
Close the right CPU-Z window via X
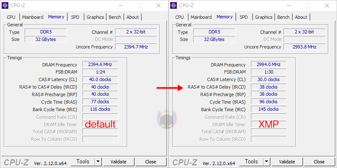coord(327,5)
